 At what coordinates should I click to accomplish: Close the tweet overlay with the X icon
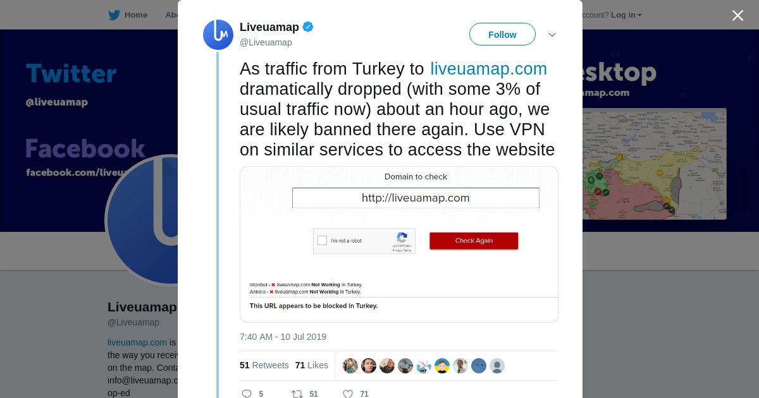[x=737, y=15]
